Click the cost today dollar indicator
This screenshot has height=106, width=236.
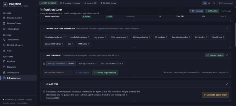click(x=108, y=3)
